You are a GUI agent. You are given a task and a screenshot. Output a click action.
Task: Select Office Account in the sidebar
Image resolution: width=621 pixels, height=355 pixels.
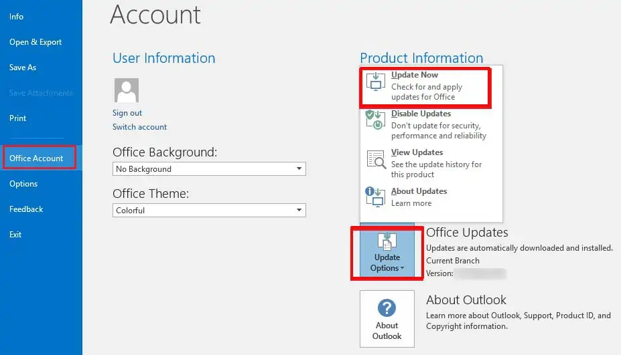pos(41,158)
